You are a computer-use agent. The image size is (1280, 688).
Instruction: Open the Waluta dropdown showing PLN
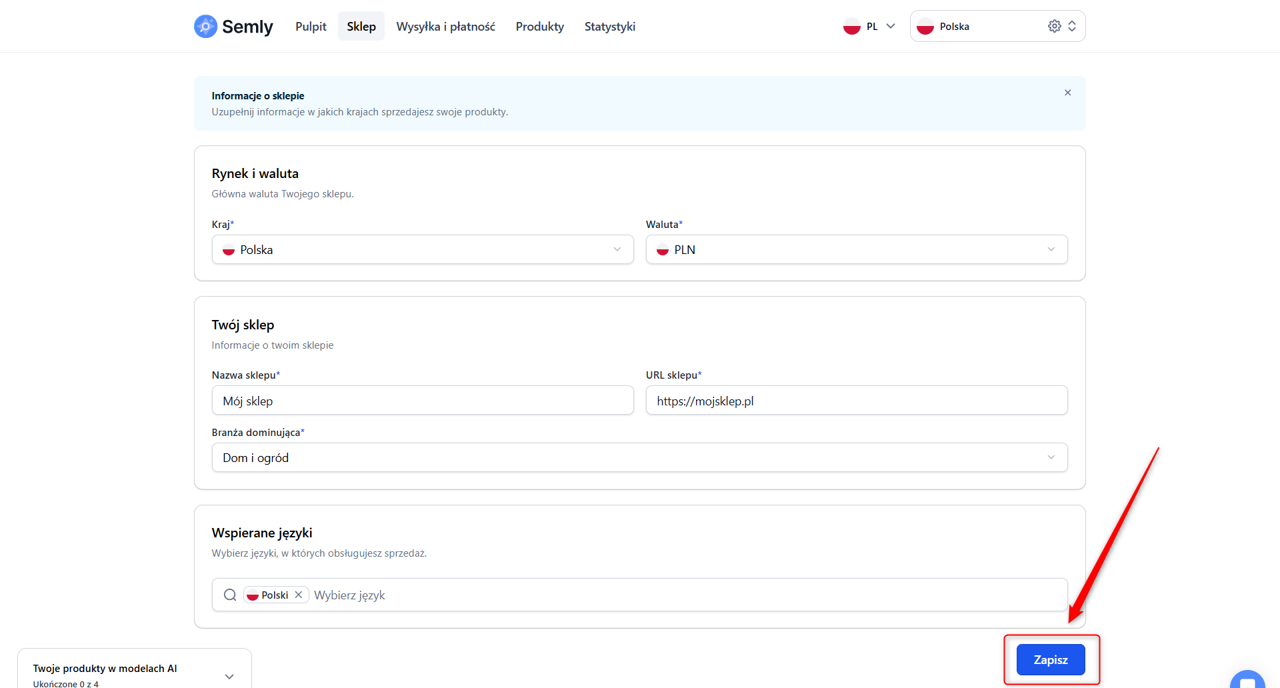coord(857,249)
